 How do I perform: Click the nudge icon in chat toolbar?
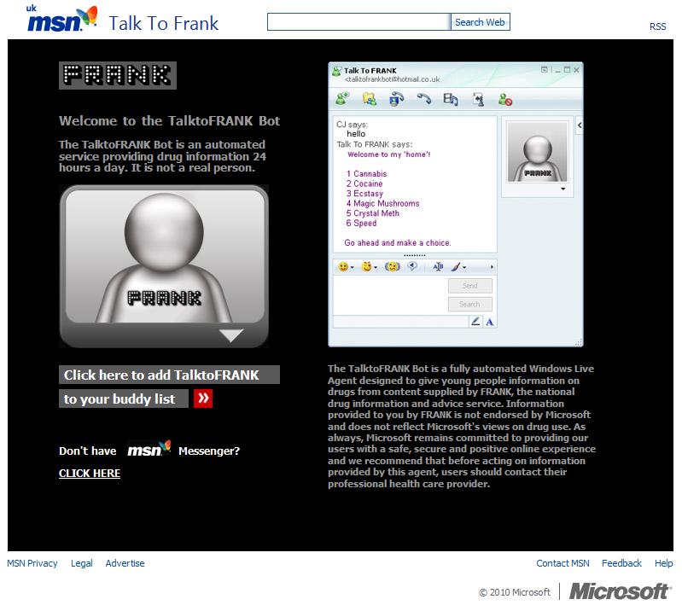pos(393,266)
